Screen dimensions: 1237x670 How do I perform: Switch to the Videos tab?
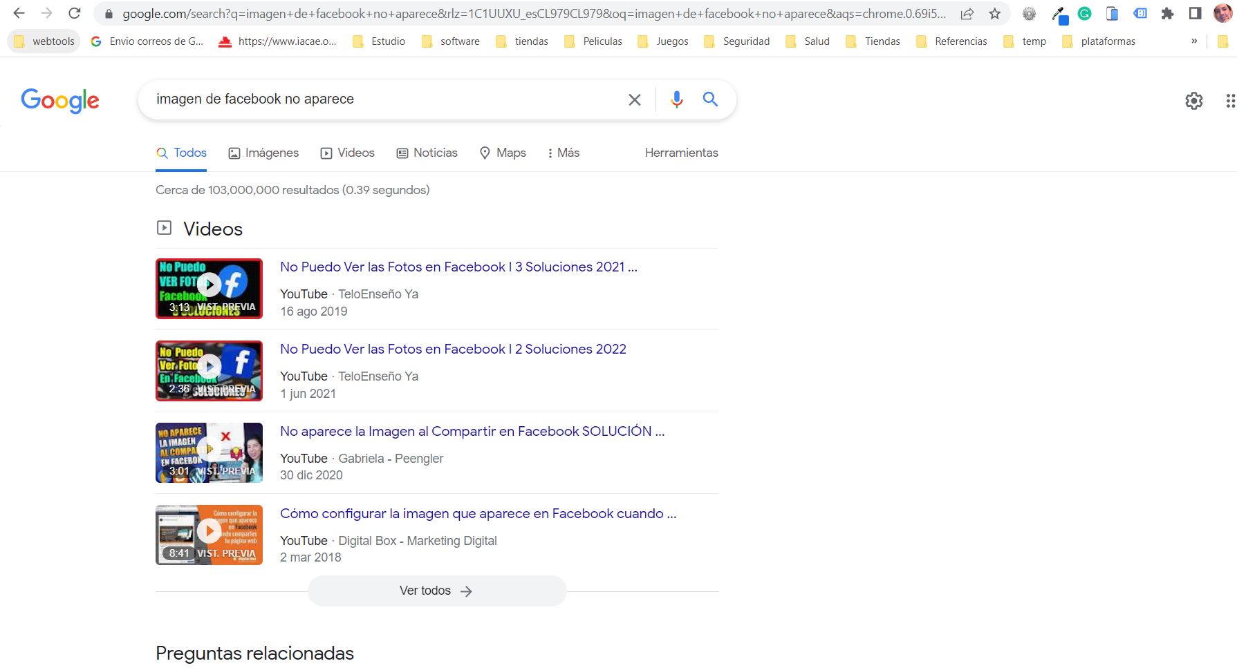coord(347,153)
